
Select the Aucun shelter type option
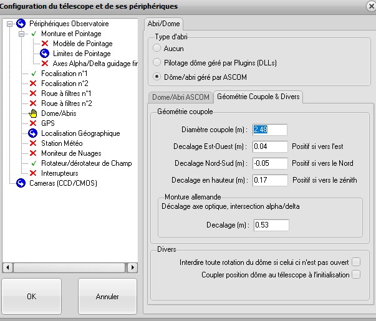click(157, 48)
